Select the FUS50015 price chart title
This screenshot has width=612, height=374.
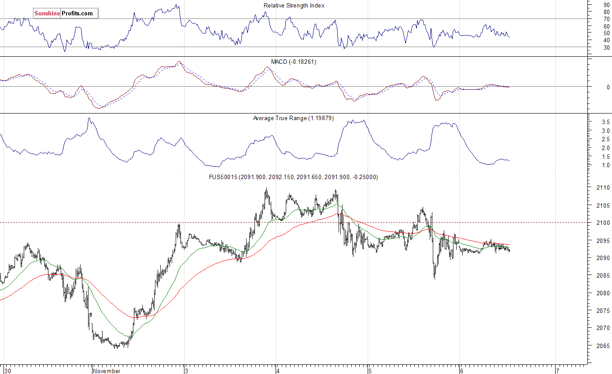point(293,177)
